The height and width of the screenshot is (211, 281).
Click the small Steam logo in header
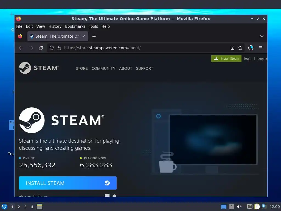pyautogui.click(x=39, y=68)
